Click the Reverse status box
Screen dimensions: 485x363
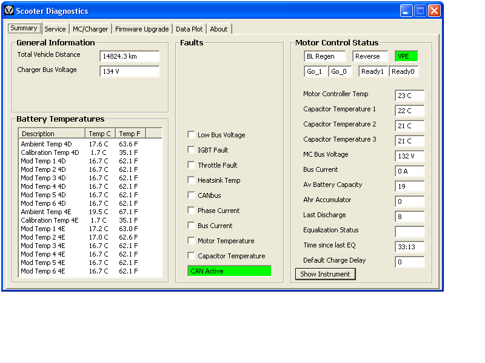pyautogui.click(x=370, y=56)
